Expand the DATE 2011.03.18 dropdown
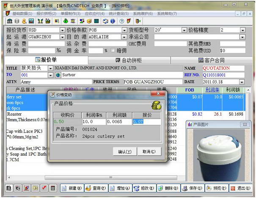256x198 pixels. (242, 82)
